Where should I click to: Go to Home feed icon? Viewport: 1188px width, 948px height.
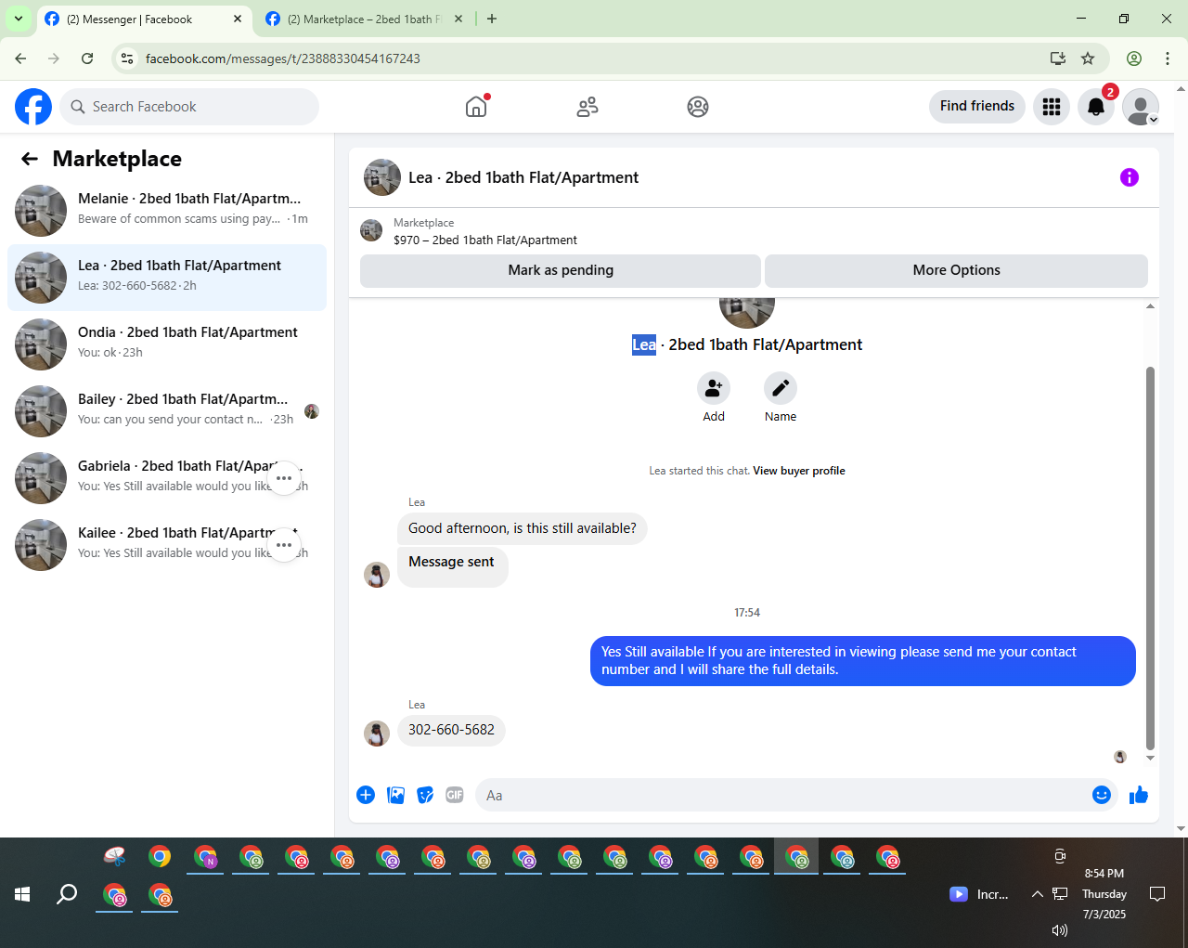[x=476, y=107]
